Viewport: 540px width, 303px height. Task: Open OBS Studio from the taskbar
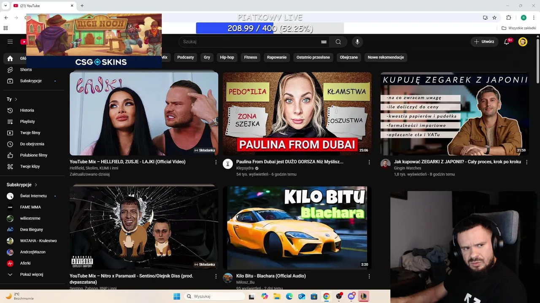coord(339,296)
